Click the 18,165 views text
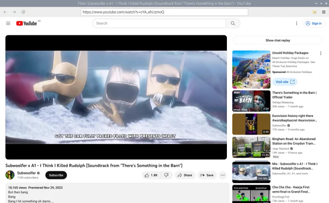Image resolution: width=329 pixels, height=203 pixels. pyautogui.click(x=17, y=188)
